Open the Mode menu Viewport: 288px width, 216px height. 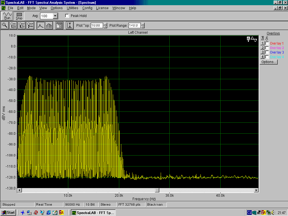pyautogui.click(x=31, y=8)
